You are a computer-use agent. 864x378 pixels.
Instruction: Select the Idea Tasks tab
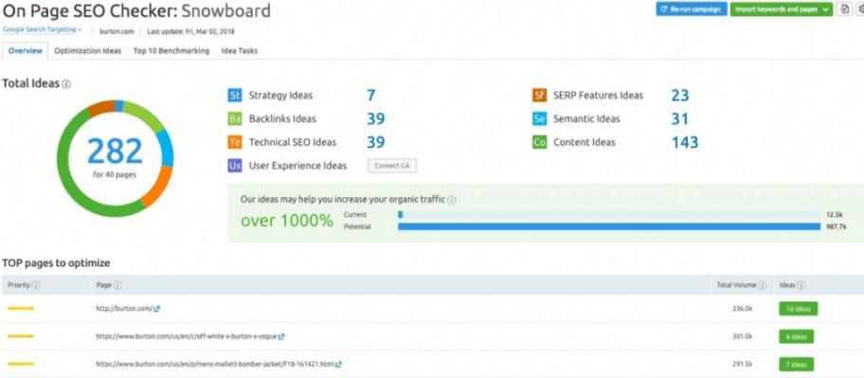pyautogui.click(x=239, y=51)
